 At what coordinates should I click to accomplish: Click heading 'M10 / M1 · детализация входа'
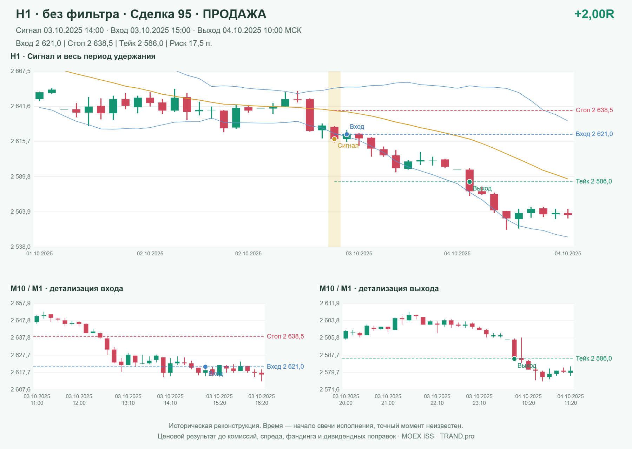tap(67, 289)
